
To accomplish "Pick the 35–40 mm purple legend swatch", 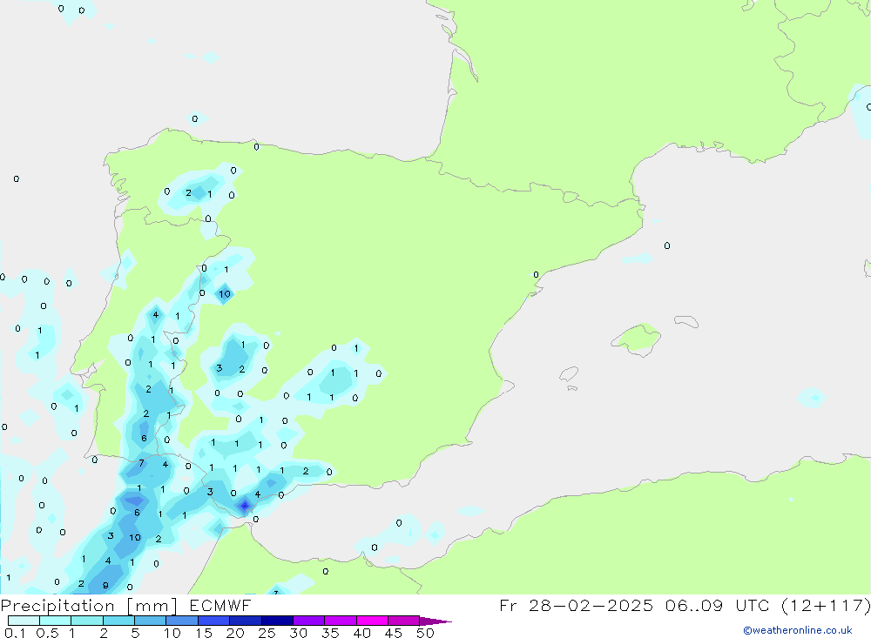I will [341, 621].
